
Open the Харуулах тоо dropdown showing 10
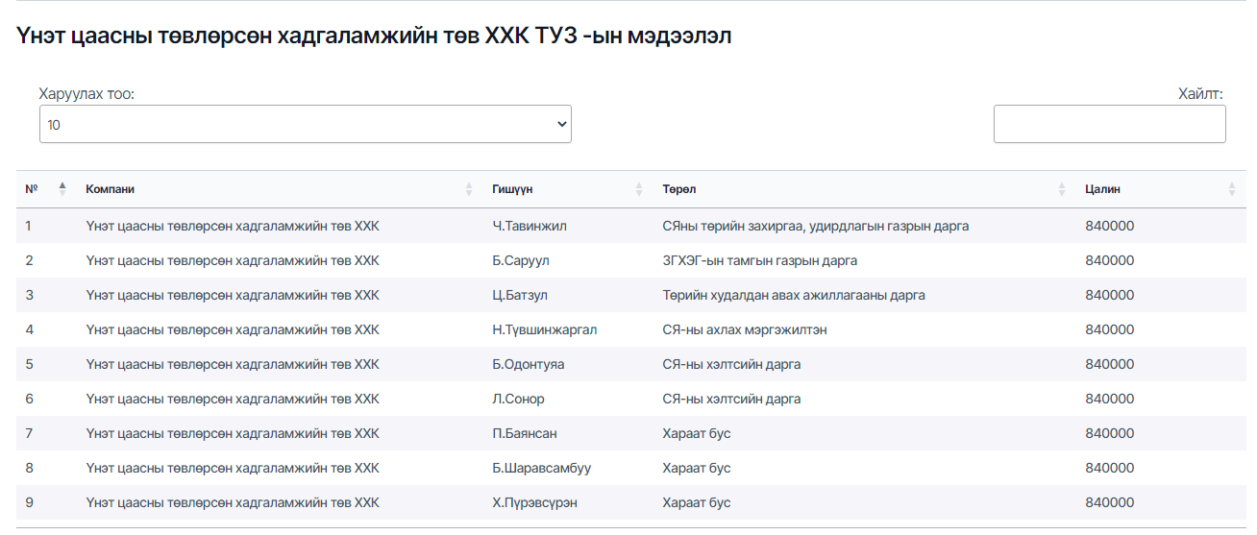coord(305,124)
